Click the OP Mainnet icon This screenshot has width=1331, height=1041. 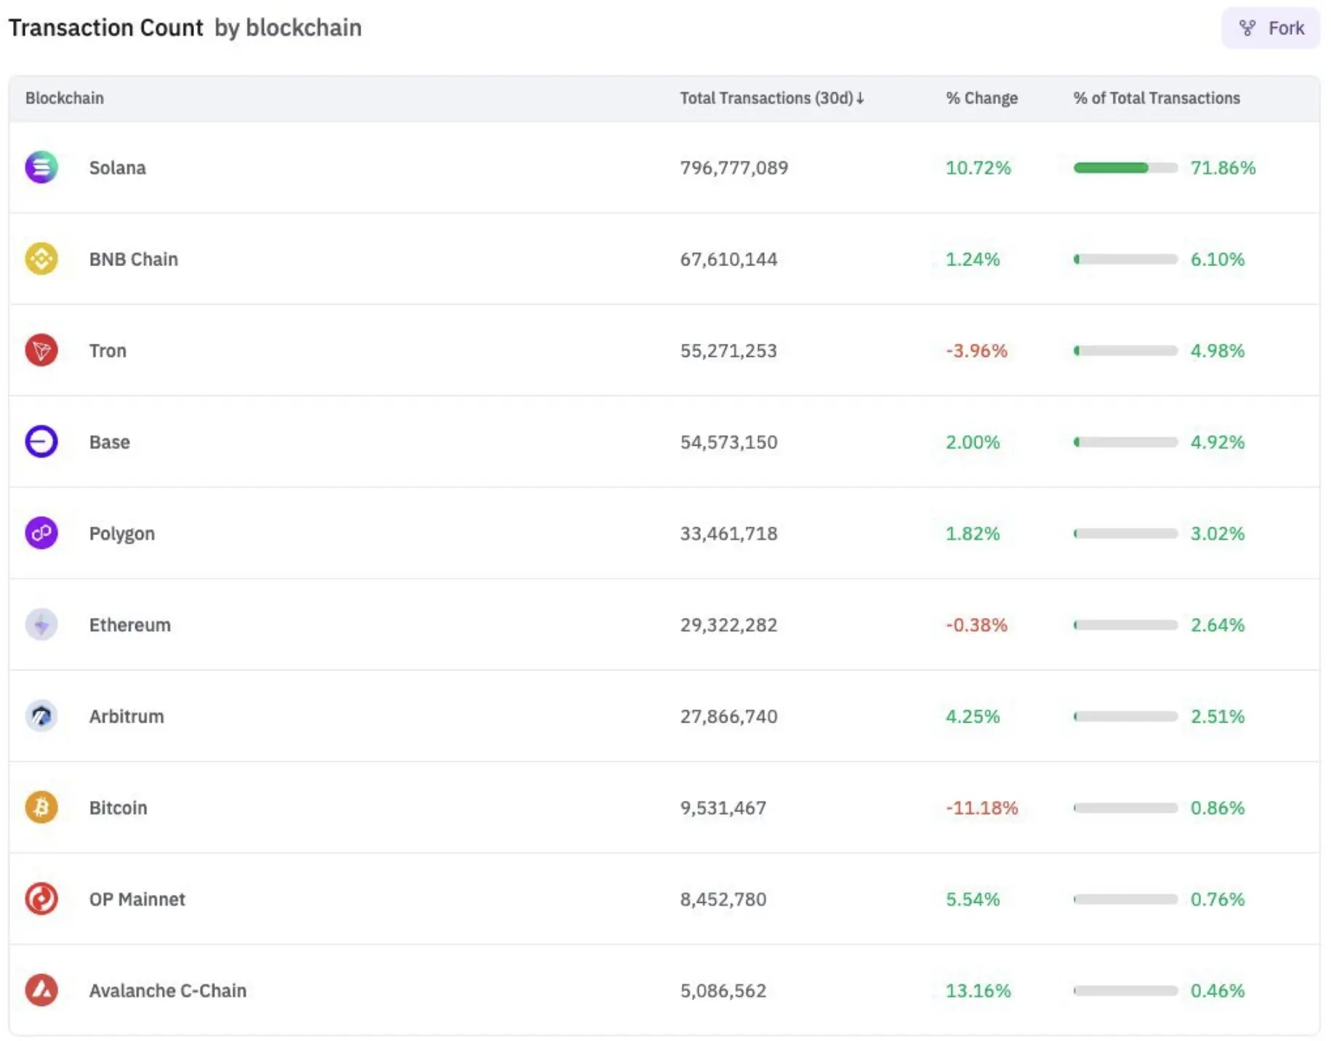[x=41, y=899]
